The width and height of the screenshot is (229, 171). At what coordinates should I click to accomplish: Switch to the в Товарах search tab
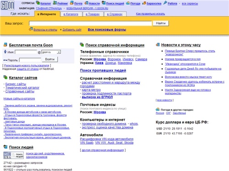(x=93, y=14)
